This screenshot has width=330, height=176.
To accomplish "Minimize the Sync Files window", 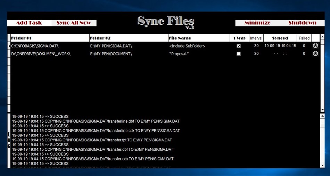I will 257,23.
